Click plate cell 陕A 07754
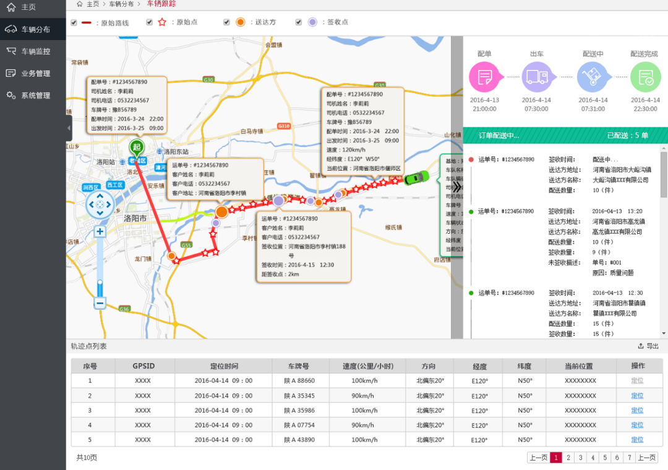This screenshot has width=668, height=470. click(300, 425)
